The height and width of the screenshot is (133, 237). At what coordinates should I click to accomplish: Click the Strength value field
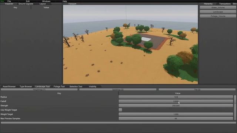tap(176, 106)
